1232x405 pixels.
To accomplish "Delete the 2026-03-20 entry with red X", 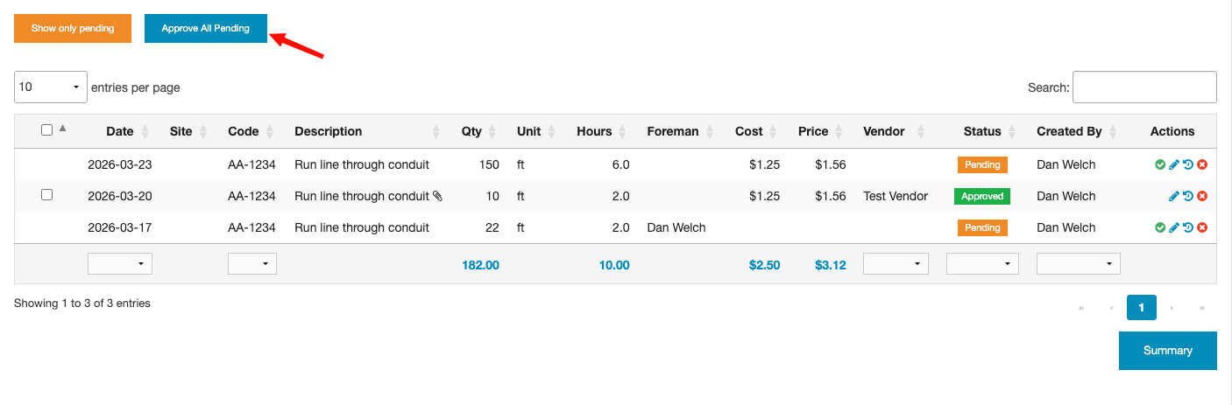I will coord(1202,196).
